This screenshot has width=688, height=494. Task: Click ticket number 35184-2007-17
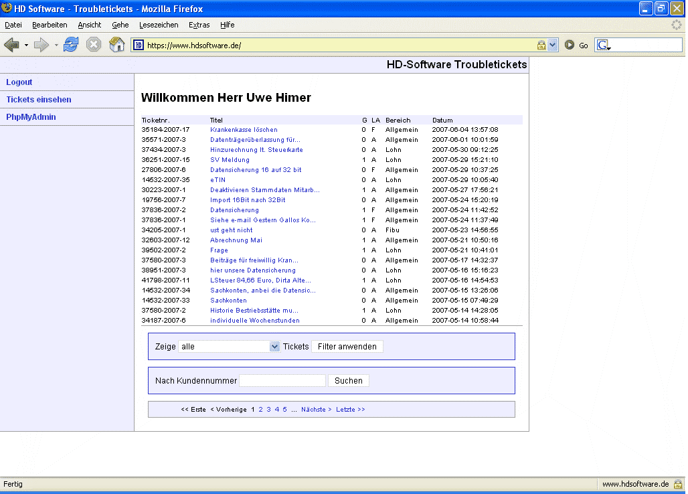[x=165, y=130]
